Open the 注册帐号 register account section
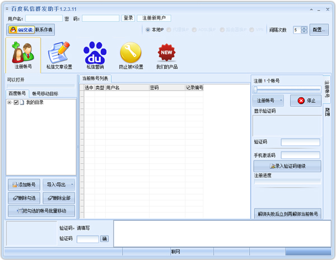 click(x=23, y=55)
